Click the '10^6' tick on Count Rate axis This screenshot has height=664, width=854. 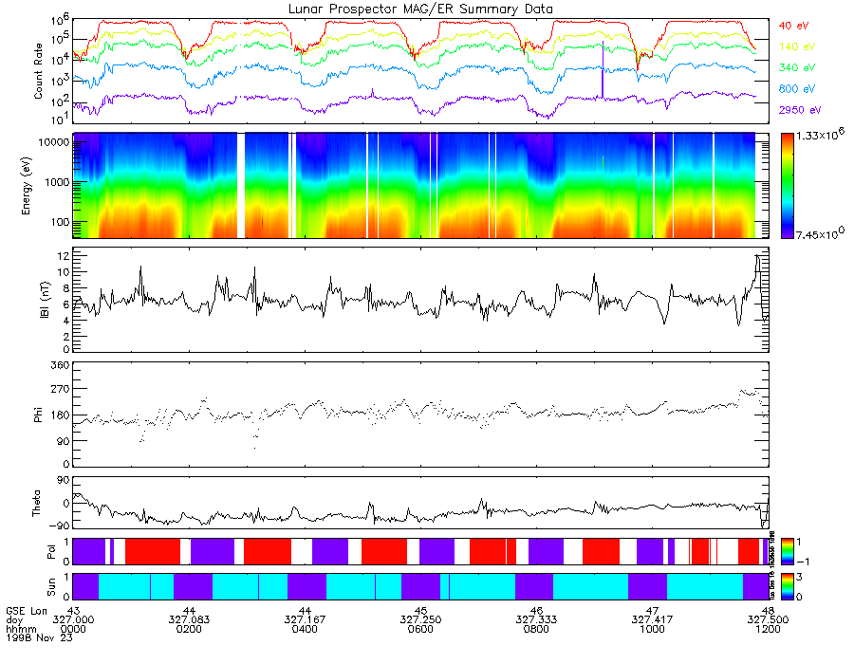pyautogui.click(x=60, y=21)
